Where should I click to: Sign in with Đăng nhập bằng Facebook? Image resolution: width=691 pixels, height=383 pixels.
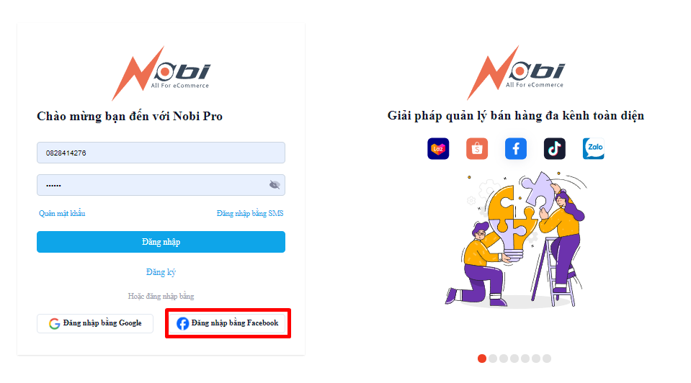228,323
